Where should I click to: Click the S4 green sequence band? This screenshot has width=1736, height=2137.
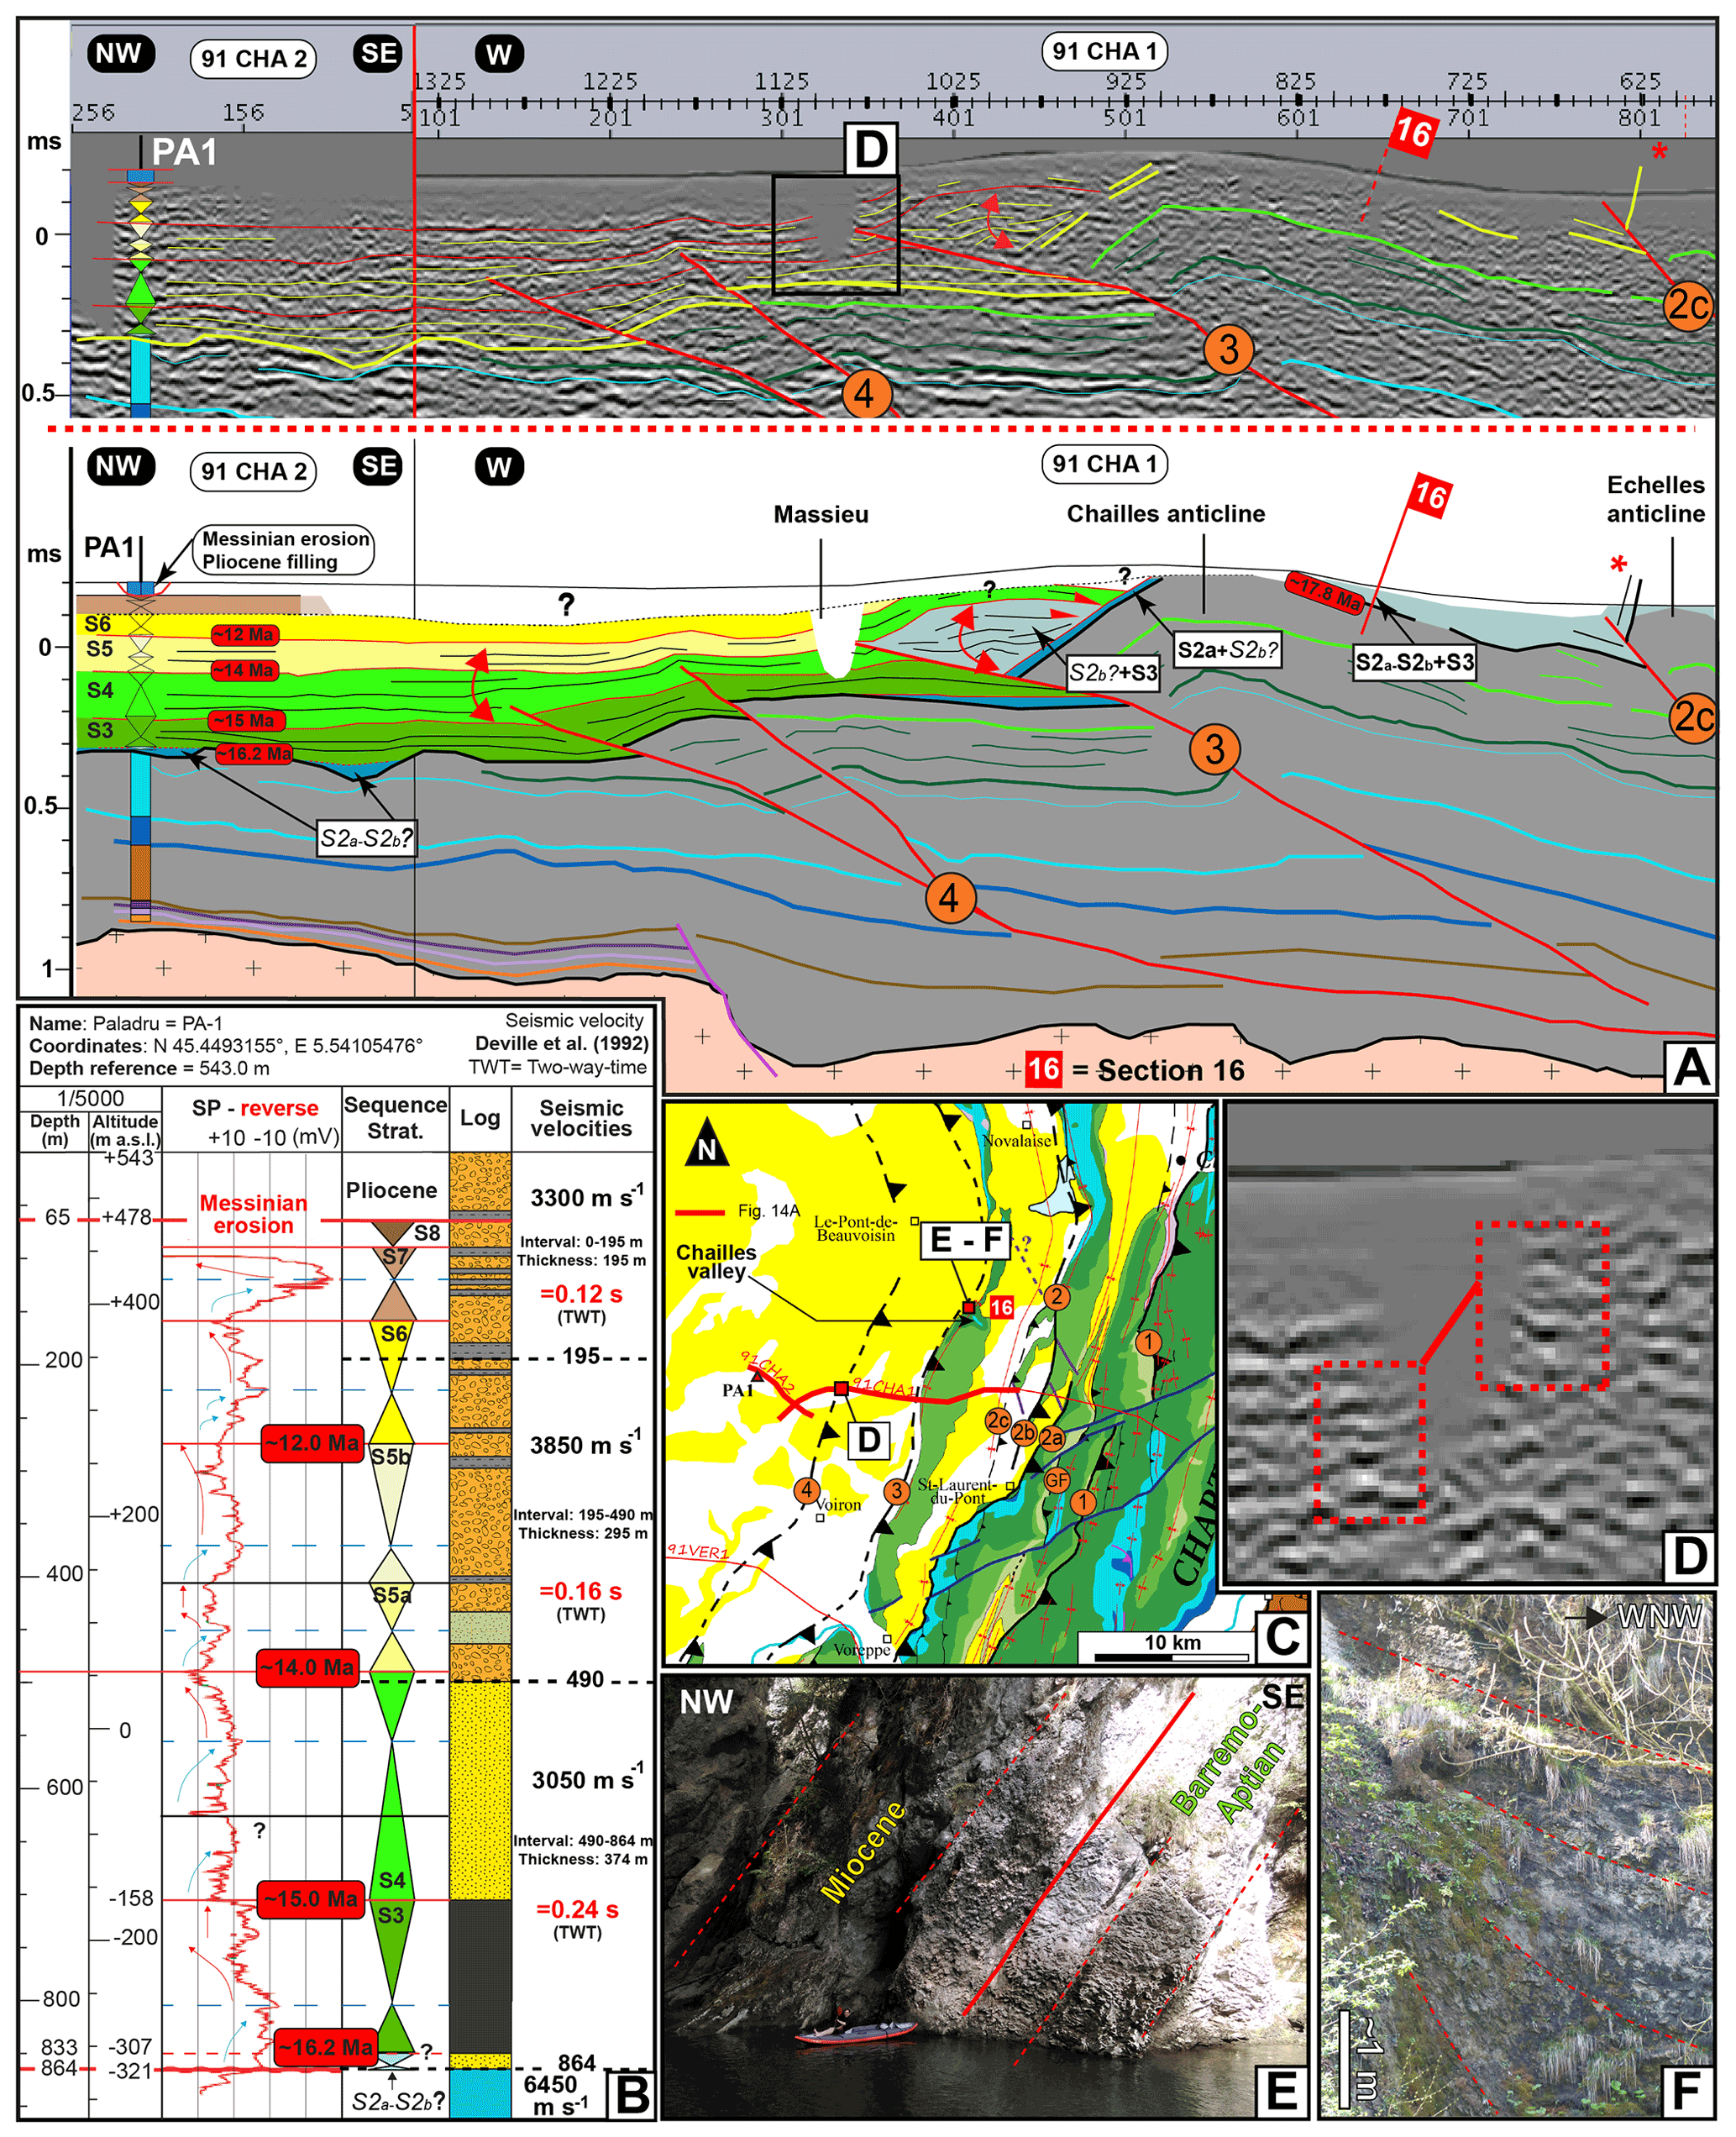pyautogui.click(x=100, y=690)
